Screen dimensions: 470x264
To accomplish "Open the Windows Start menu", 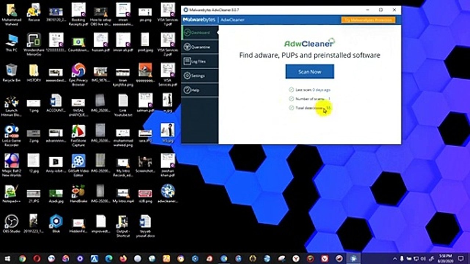I will pyautogui.click(x=7, y=258).
